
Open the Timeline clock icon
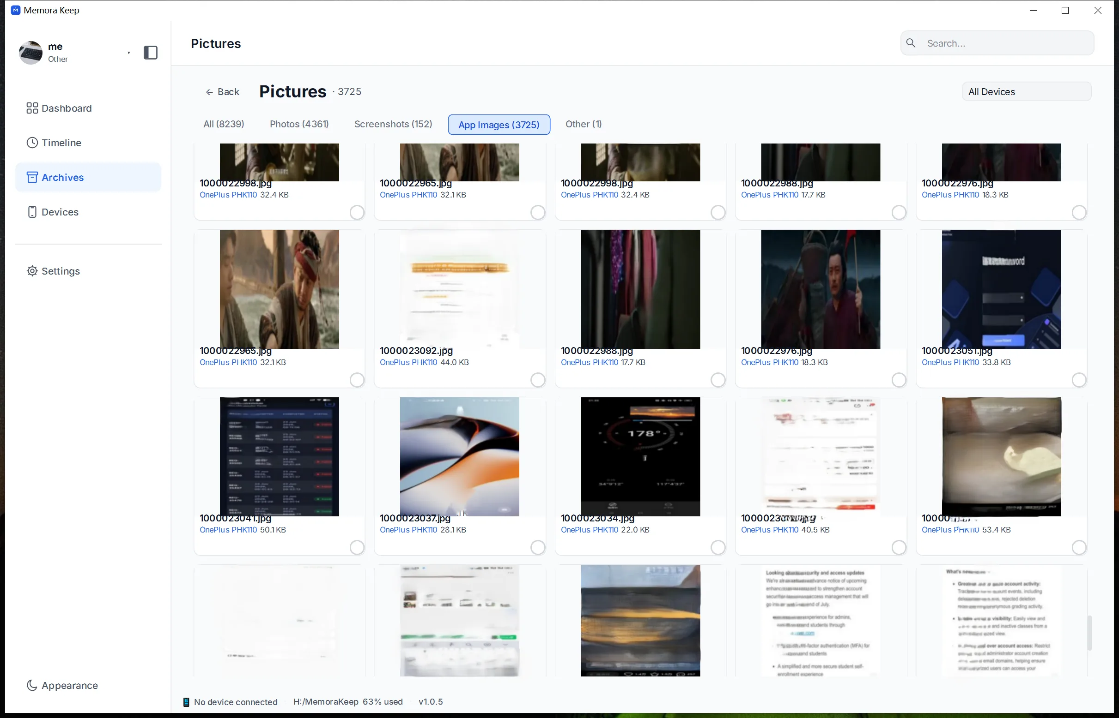point(32,143)
